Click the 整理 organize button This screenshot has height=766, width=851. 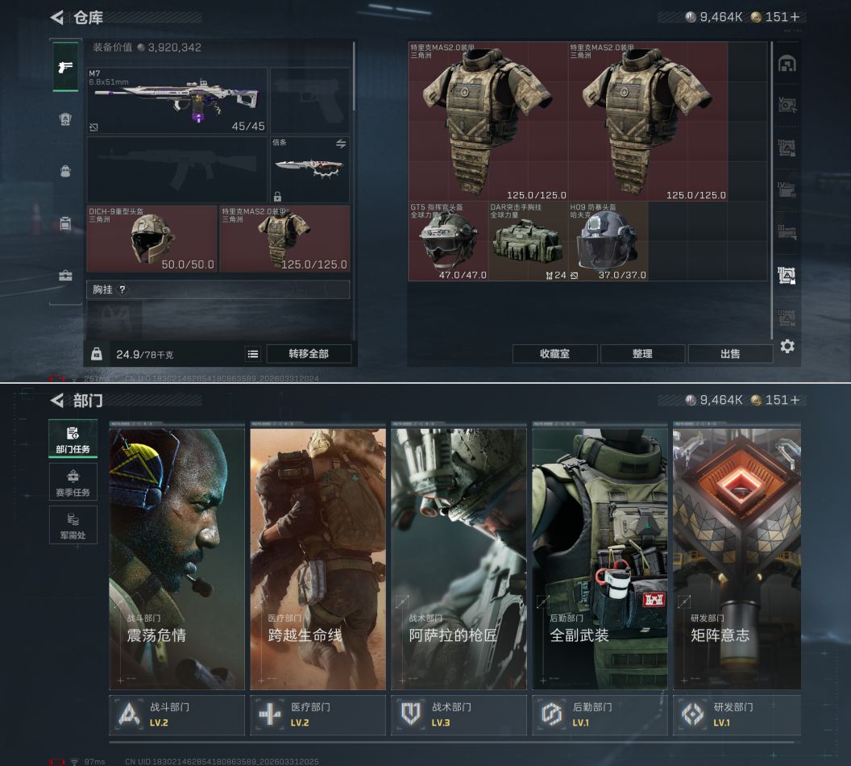pos(642,354)
